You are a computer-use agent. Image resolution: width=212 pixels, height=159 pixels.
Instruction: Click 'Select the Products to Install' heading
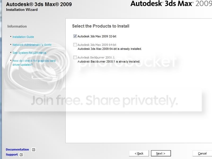coord(101,26)
